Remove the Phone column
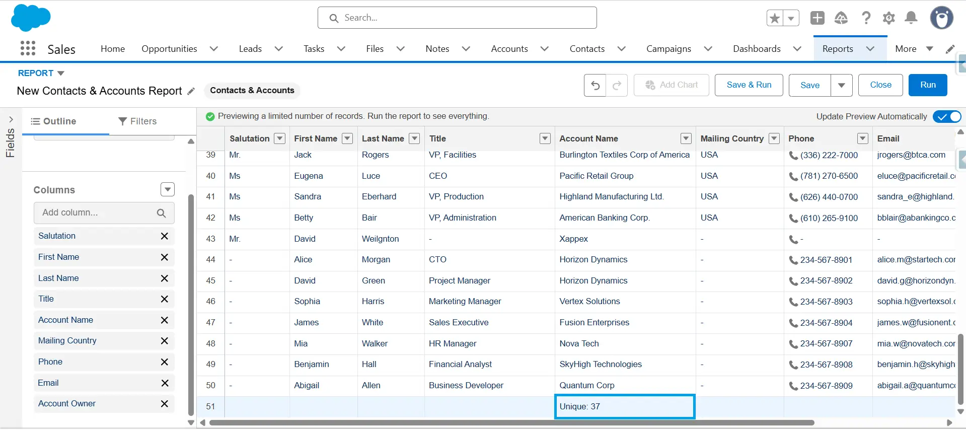966x430 pixels. coord(164,362)
